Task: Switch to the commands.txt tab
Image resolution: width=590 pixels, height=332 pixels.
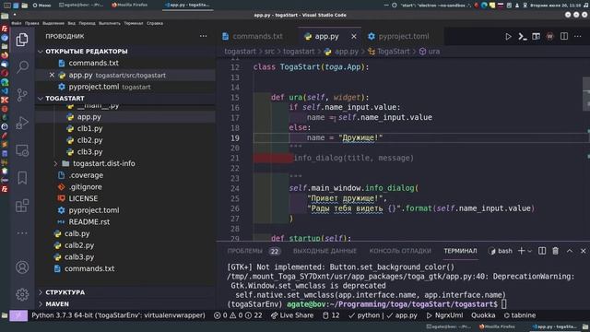Action: (257, 37)
